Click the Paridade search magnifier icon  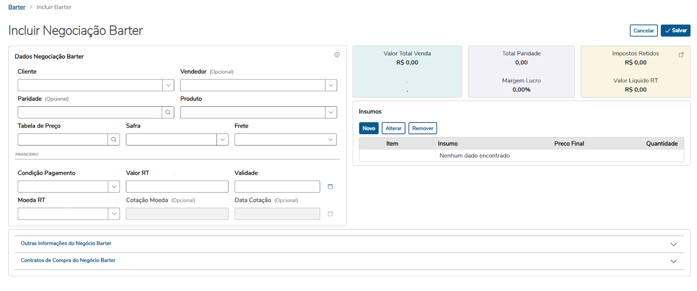pyautogui.click(x=168, y=112)
